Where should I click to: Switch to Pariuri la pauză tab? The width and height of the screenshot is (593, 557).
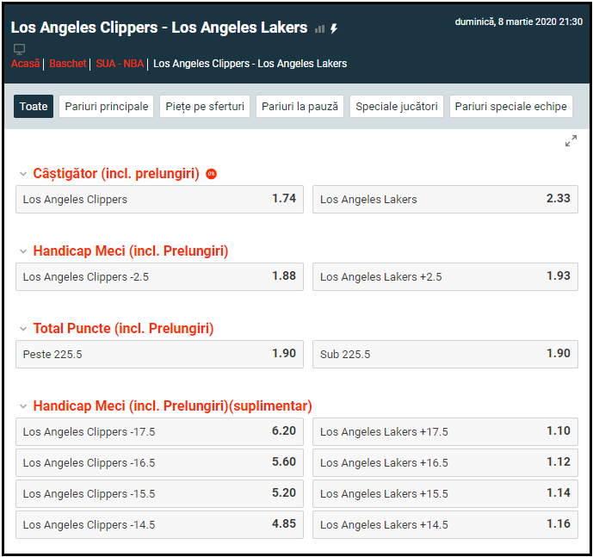coord(300,107)
